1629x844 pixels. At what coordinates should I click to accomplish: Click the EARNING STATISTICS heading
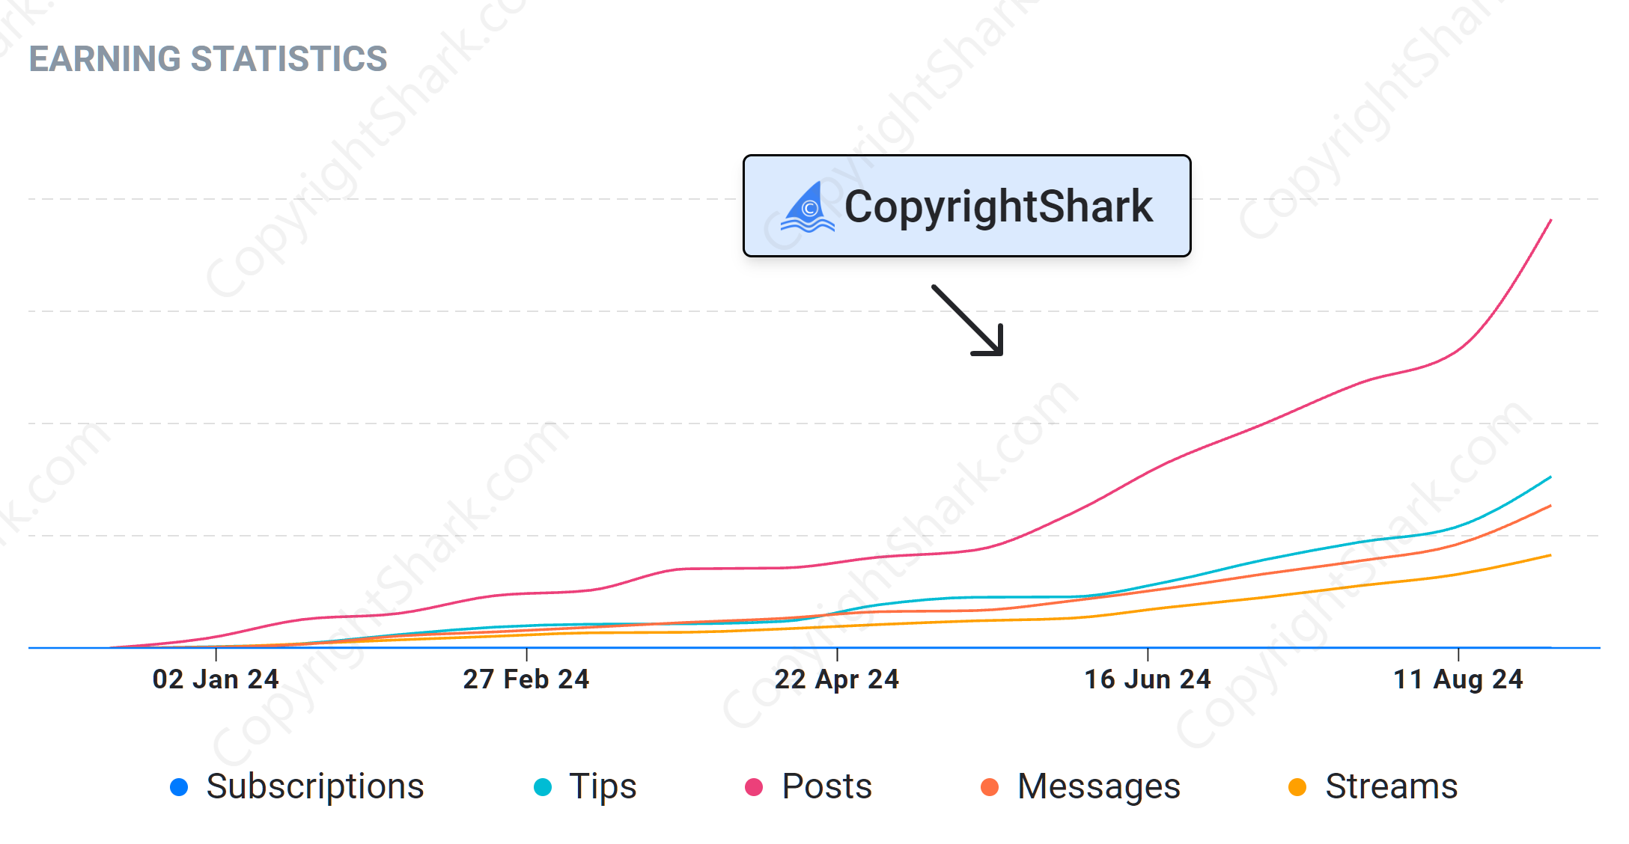(x=208, y=59)
